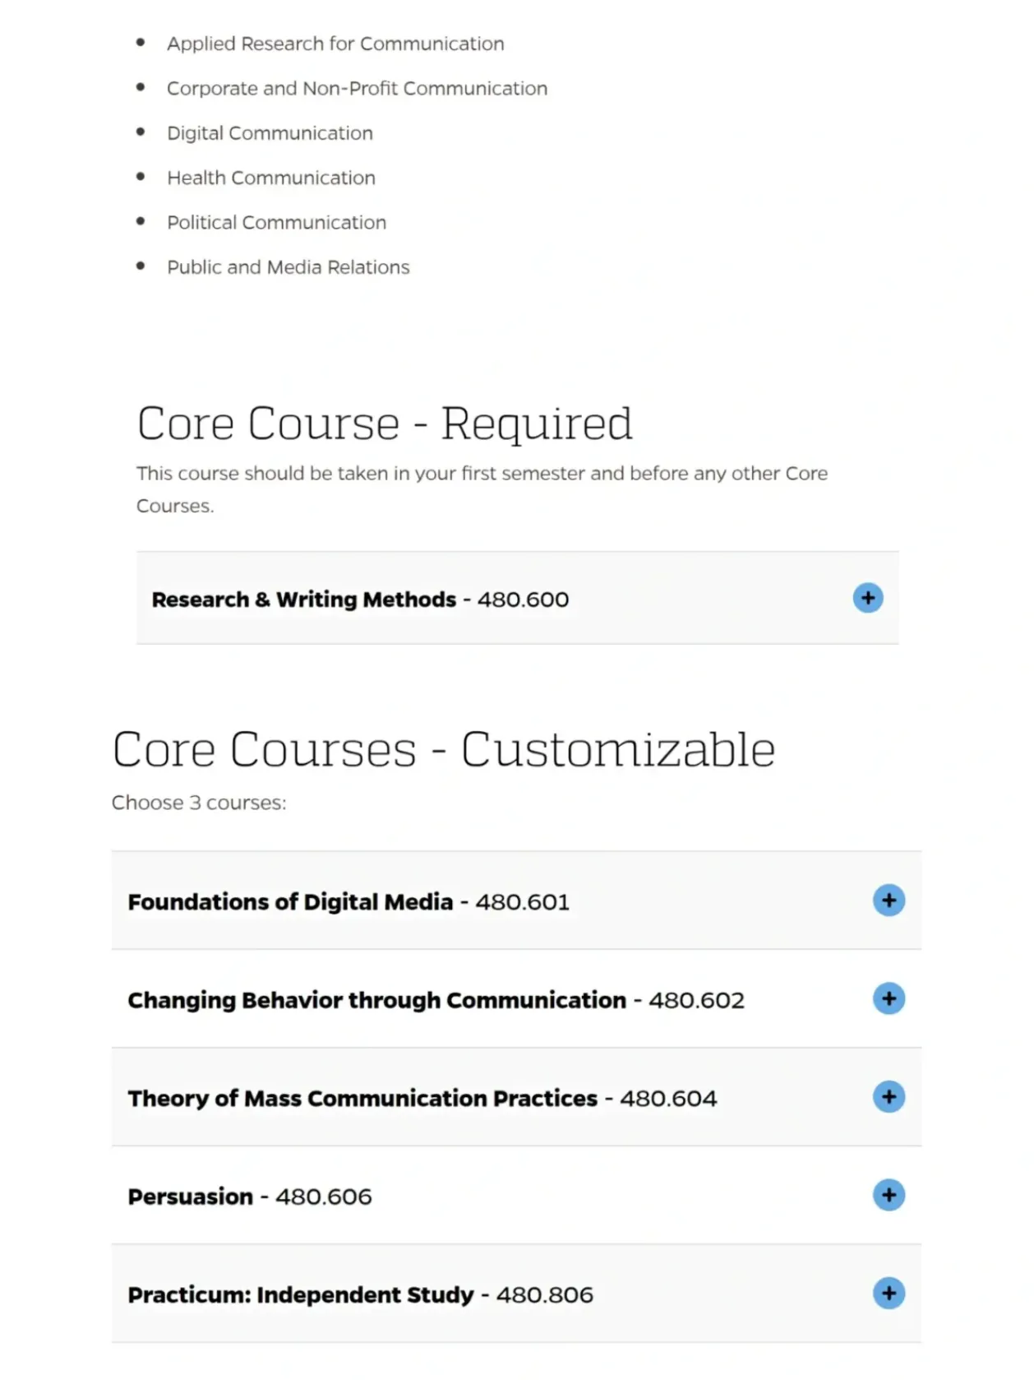
Task: Expand Foundations of Digital Media course title
Action: click(x=349, y=902)
